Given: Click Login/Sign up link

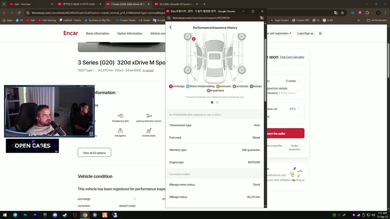Looking at the screenshot, I should (x=305, y=33).
